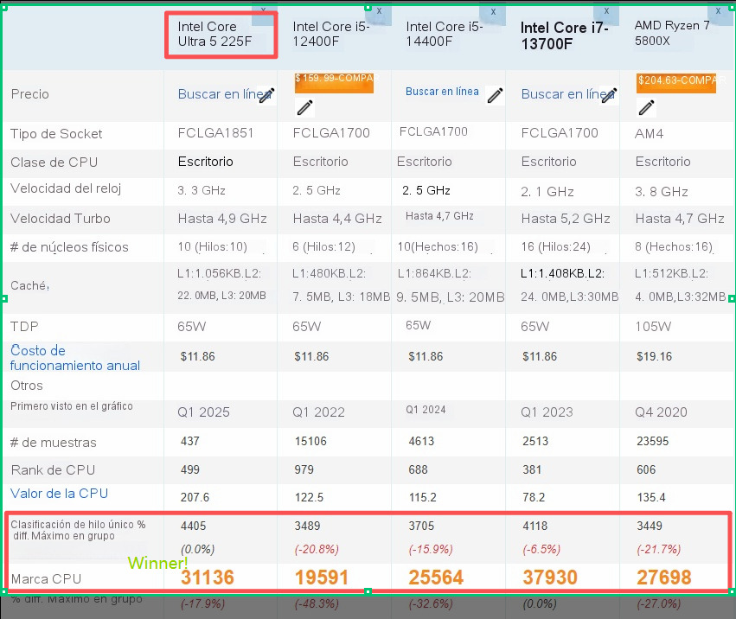
Task: Select Hasta 5,2 GHz turbo value
Action: (x=566, y=219)
